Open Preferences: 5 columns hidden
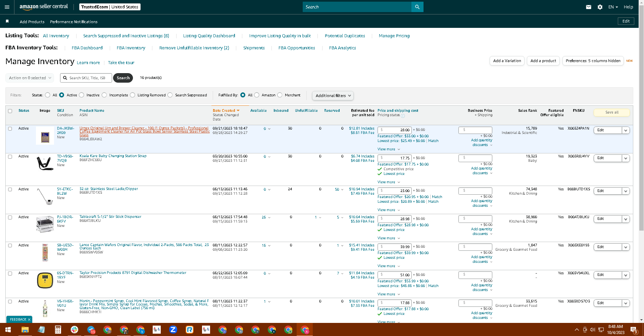The height and width of the screenshot is (336, 644). coord(593,61)
